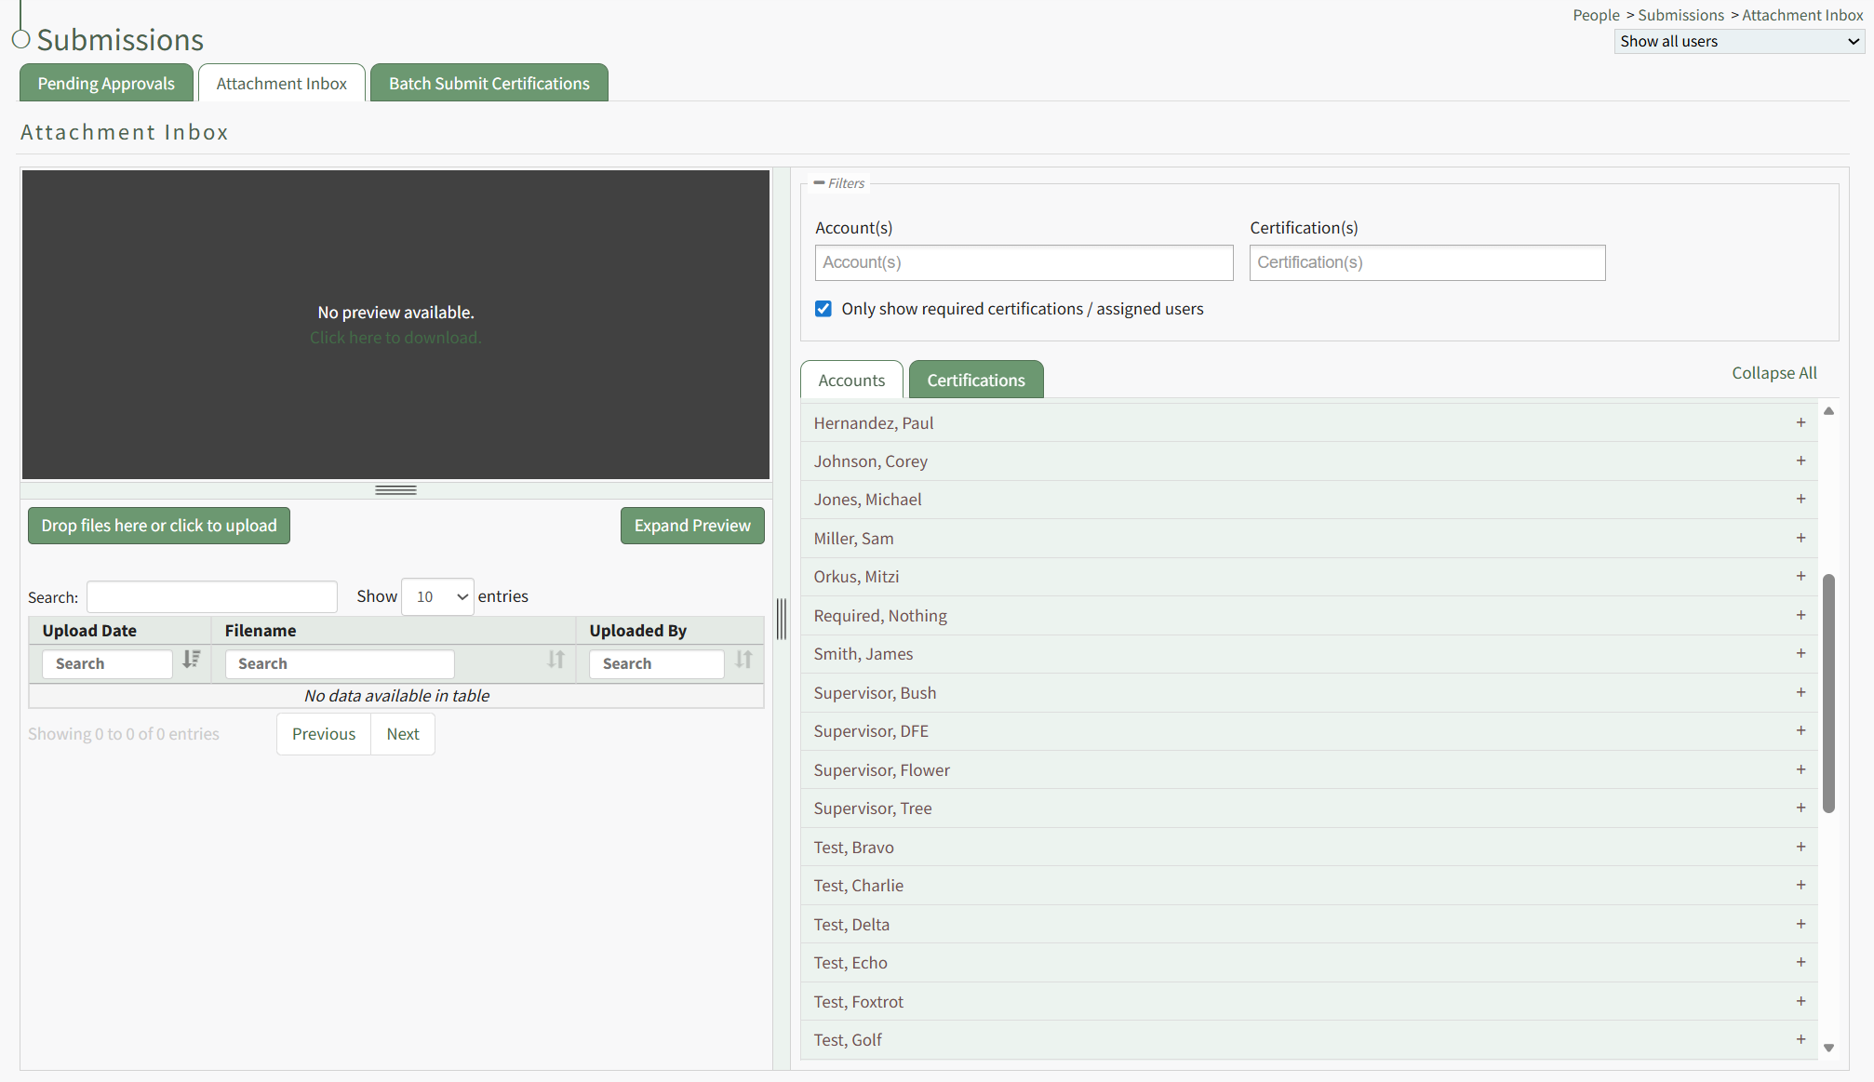Click the Filename column sort icon

[556, 660]
